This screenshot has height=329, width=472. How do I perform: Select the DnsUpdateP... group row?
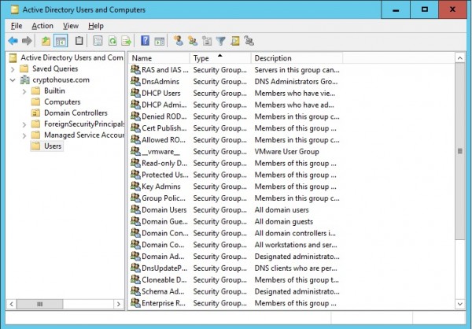[x=236, y=268]
